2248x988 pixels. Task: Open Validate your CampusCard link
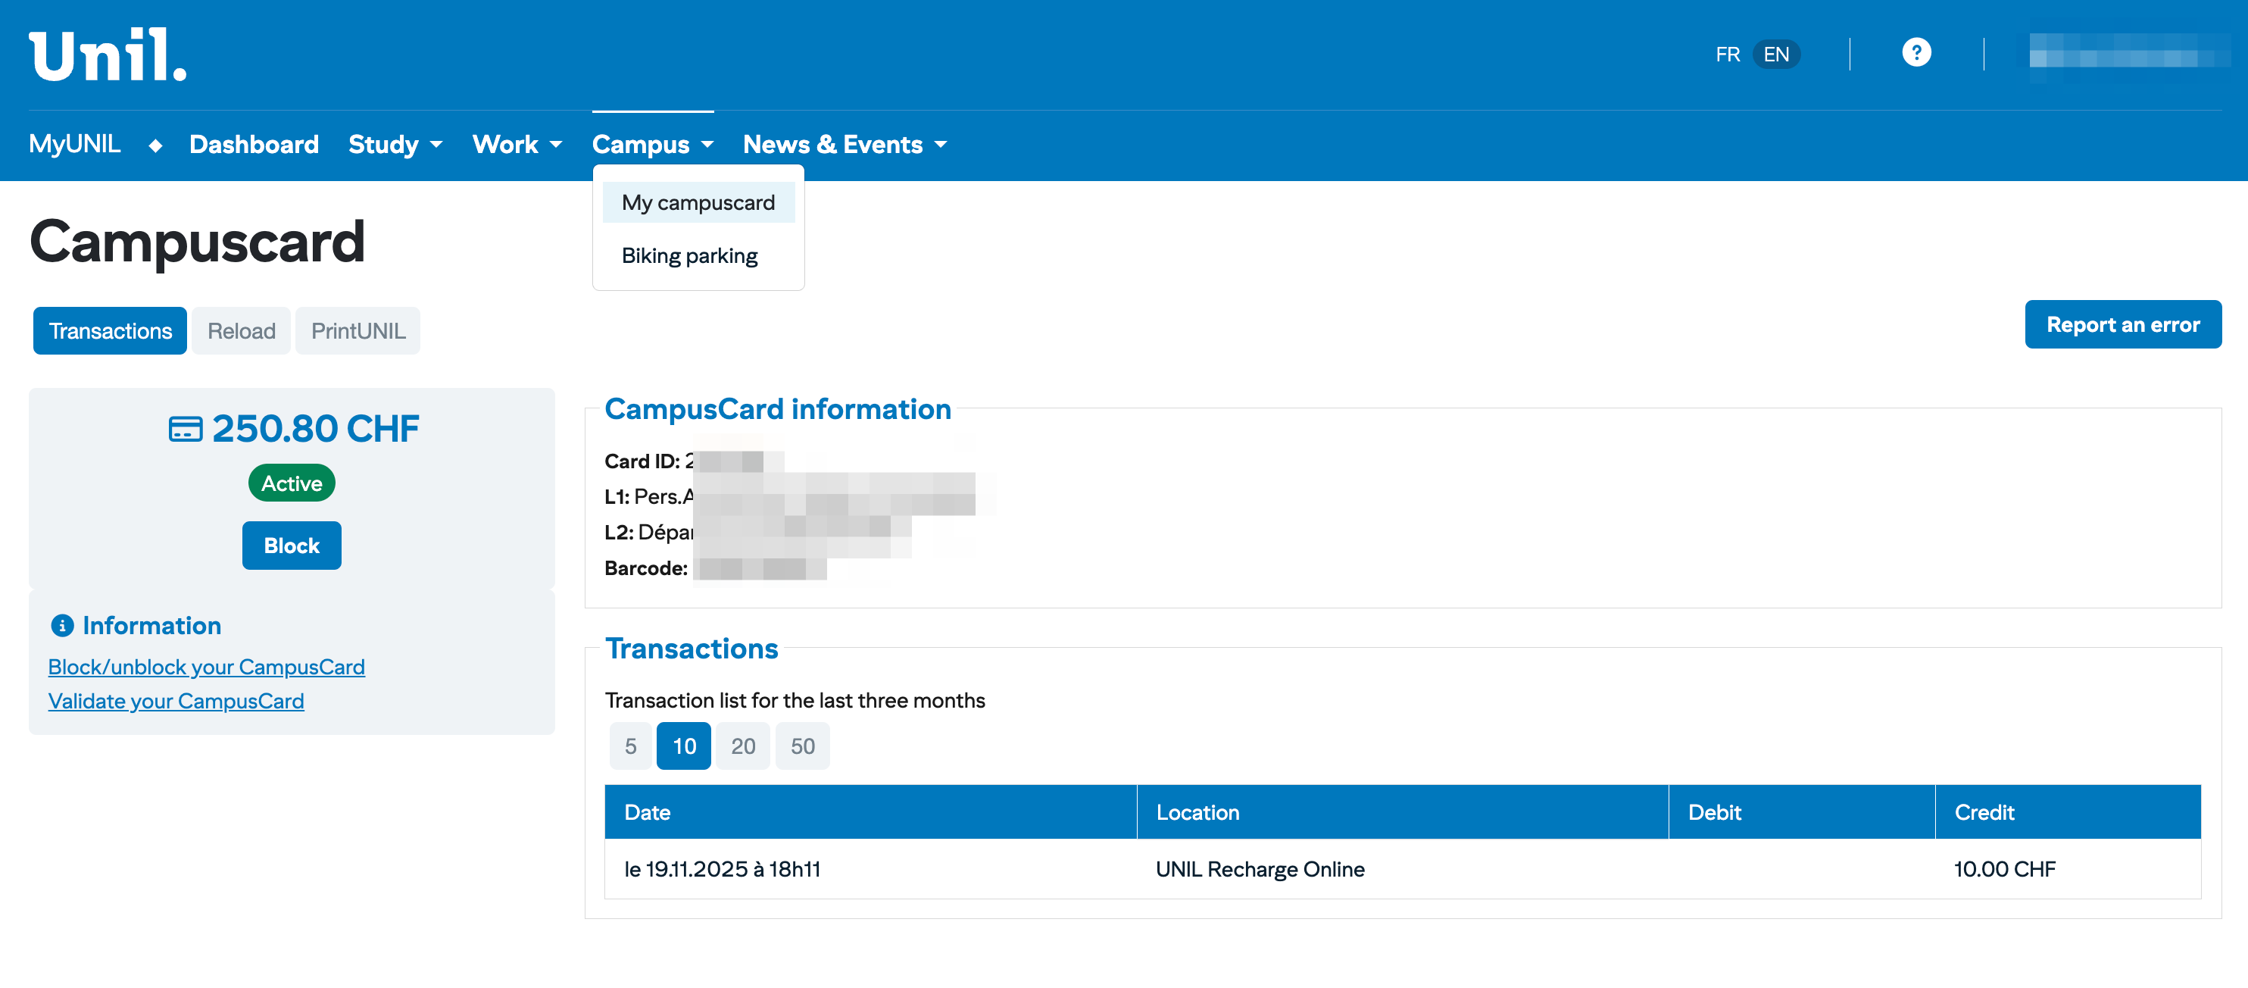(x=176, y=701)
